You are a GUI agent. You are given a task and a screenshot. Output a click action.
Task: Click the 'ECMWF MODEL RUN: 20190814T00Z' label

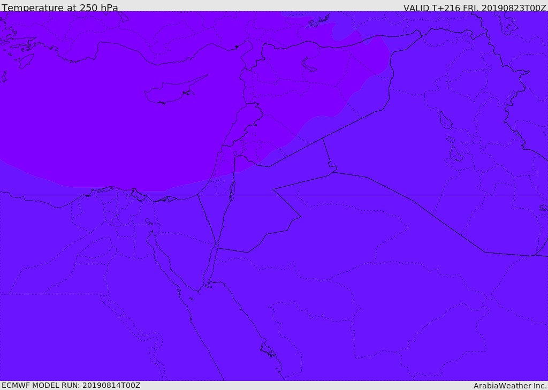71,385
